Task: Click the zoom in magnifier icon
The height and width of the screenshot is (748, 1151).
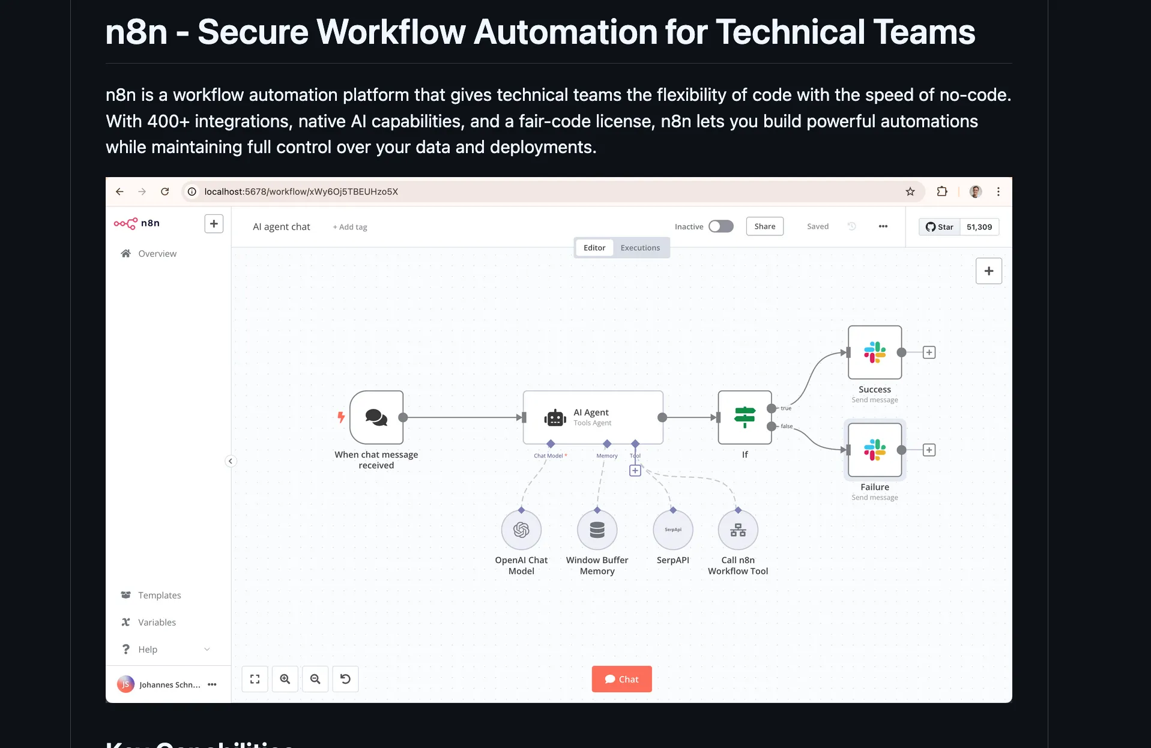Action: click(x=285, y=679)
